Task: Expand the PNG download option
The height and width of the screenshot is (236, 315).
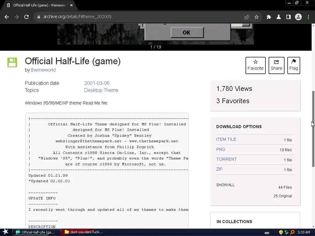Action: [x=221, y=149]
